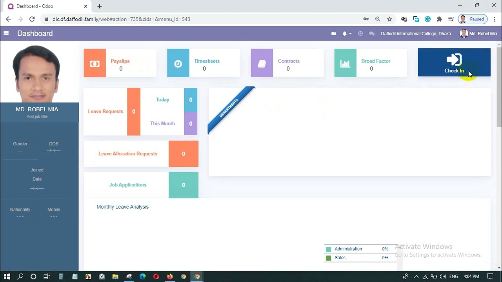502x282 pixels.
Task: Click the Add job title text
Action: [x=37, y=117]
